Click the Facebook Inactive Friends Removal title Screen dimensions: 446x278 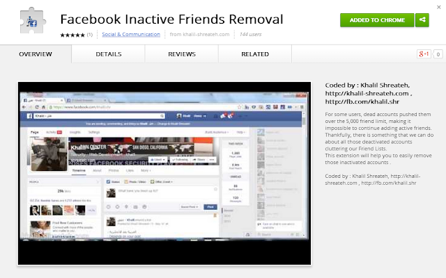coord(171,19)
